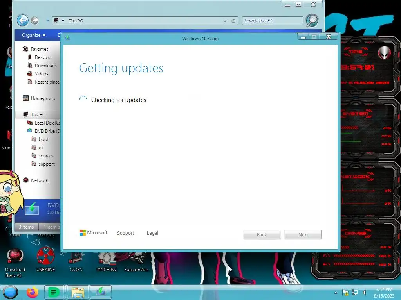Click the network tray icon
Screen dimensions: 401x300
coord(355,293)
